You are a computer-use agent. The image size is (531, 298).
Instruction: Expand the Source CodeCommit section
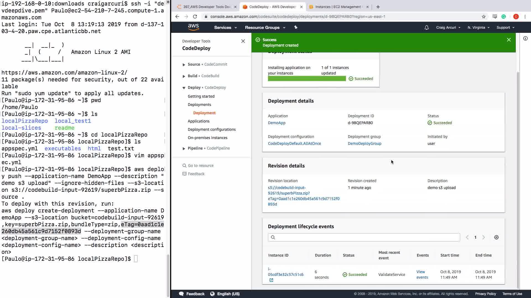point(184,65)
